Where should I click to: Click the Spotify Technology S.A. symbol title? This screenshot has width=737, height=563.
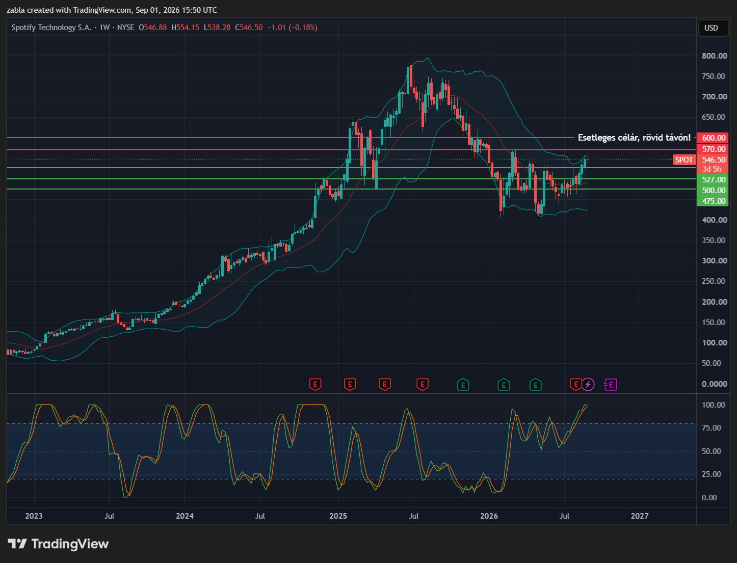point(51,28)
